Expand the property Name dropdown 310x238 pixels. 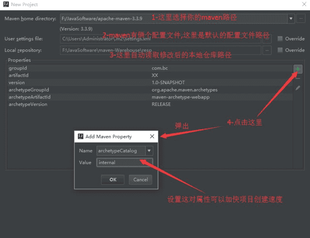coord(149,151)
